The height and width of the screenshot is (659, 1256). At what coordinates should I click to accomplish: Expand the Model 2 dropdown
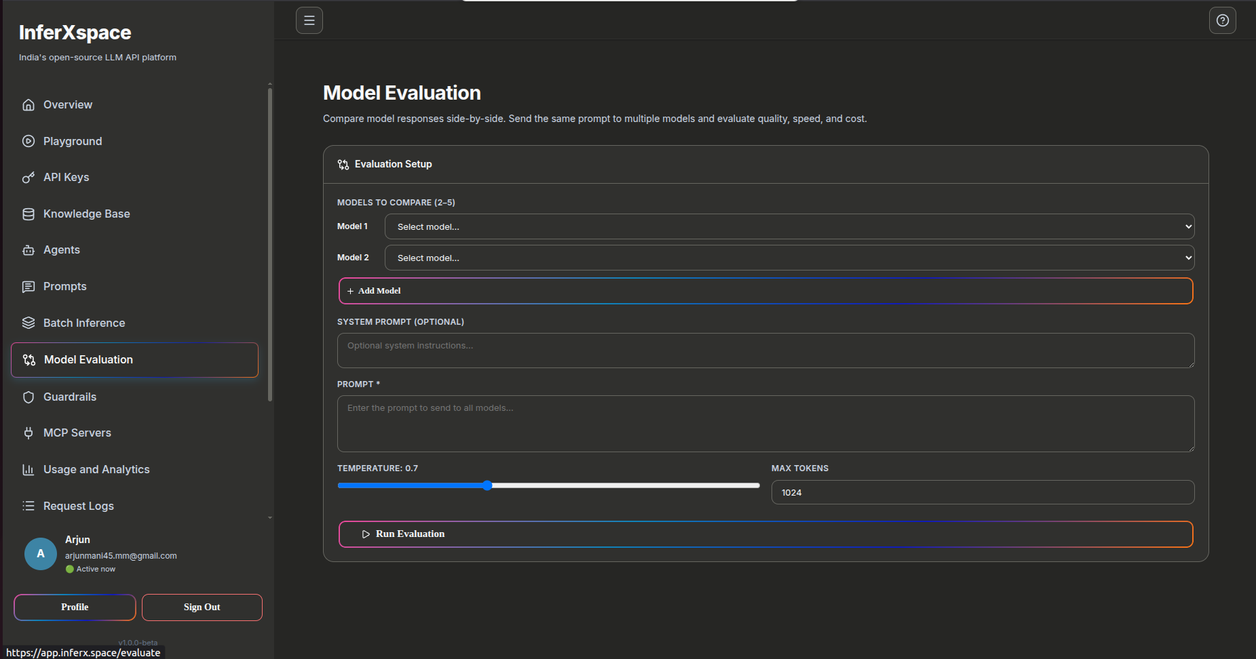point(789,258)
